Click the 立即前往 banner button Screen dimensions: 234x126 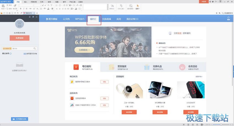click(x=84, y=50)
